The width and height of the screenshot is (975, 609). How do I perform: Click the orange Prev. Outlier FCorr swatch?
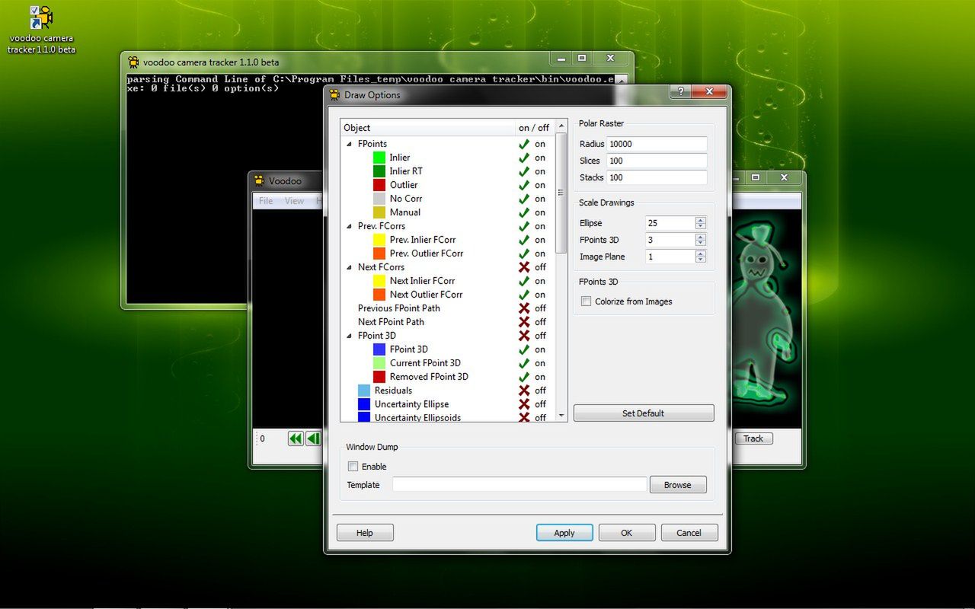pos(379,253)
